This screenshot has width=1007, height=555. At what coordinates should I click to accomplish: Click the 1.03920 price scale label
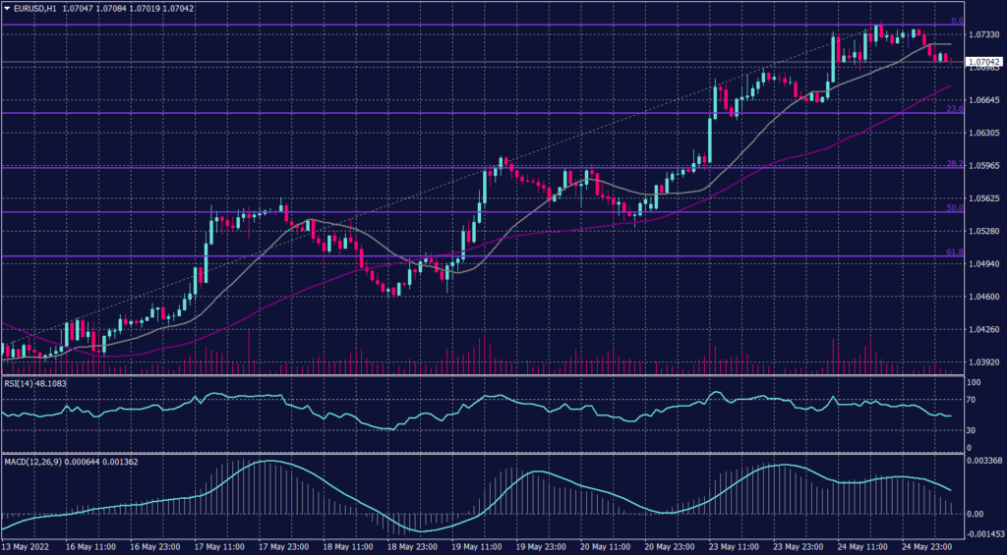point(984,362)
